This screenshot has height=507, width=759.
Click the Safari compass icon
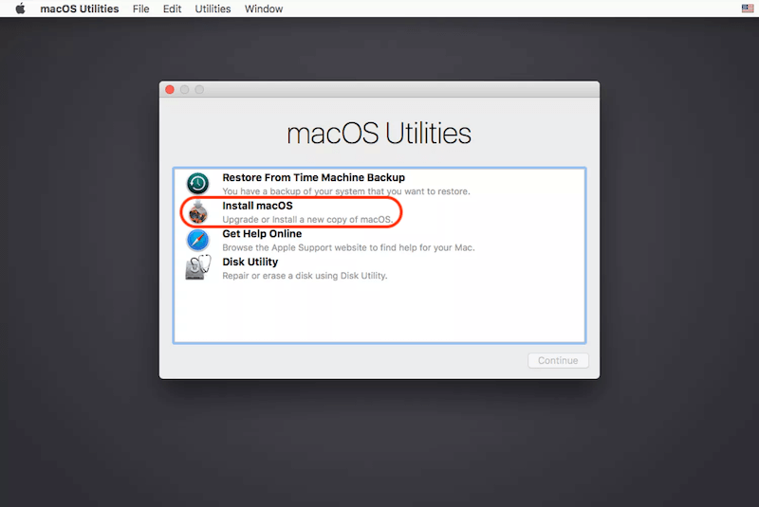point(198,240)
